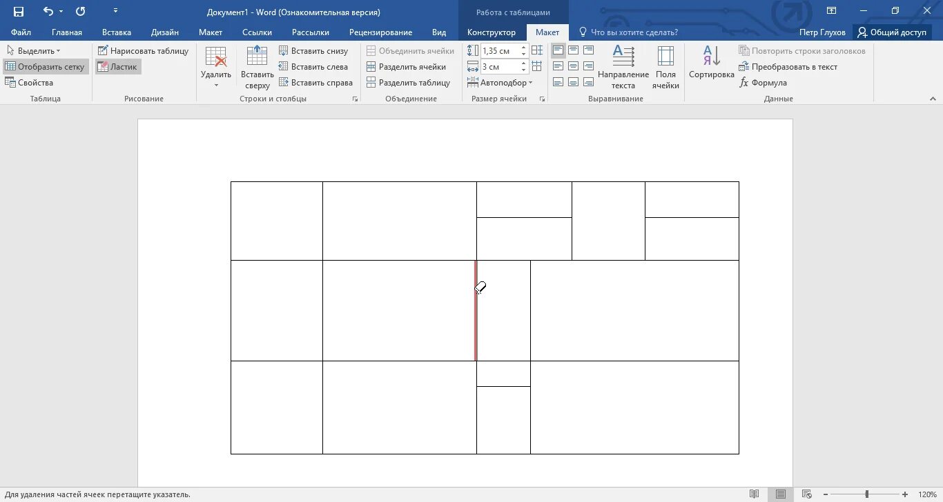The height and width of the screenshot is (502, 943).
Task: Select Align Center Right alignment
Action: click(588, 66)
